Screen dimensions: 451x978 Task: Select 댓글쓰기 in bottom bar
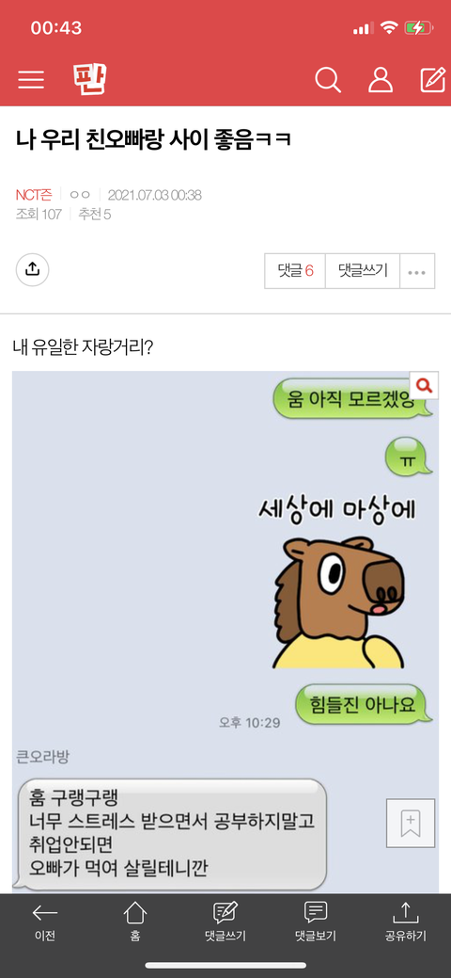click(225, 923)
